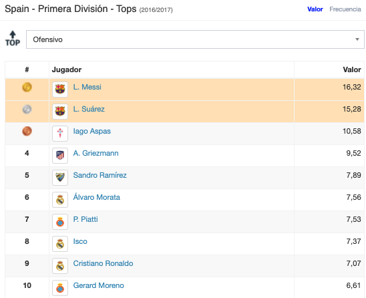Open Cristiano Ronaldo's player page
This screenshot has width=366, height=298.
(103, 263)
